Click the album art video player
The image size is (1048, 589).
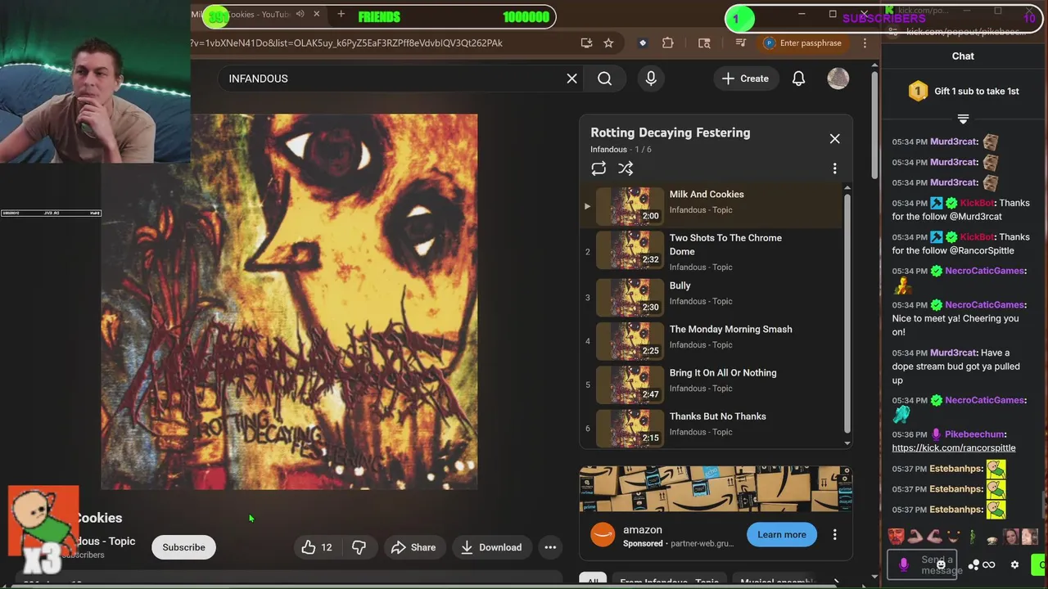point(289,301)
